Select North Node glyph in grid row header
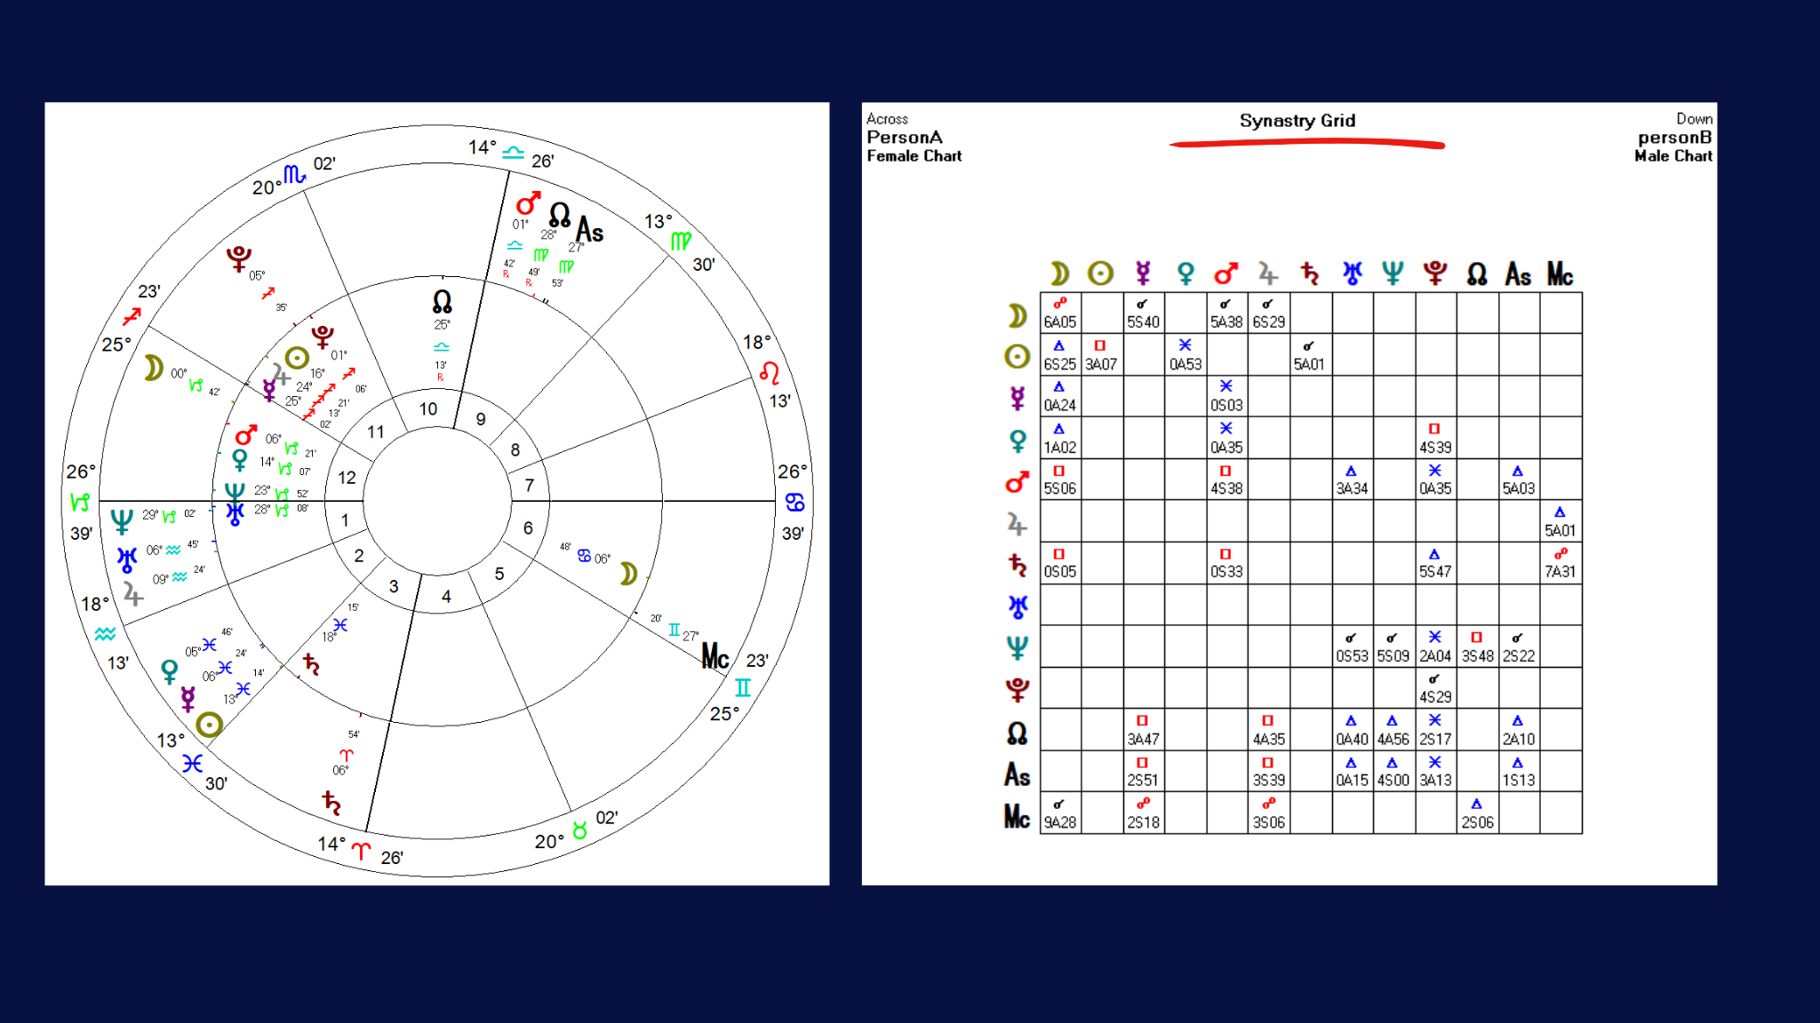 click(1018, 733)
